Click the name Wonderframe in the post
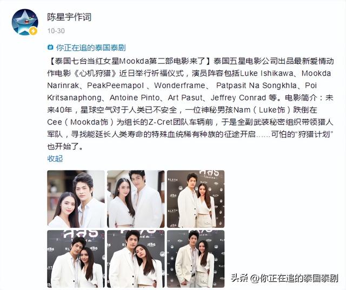This screenshot has height=290, width=346. coord(179,85)
